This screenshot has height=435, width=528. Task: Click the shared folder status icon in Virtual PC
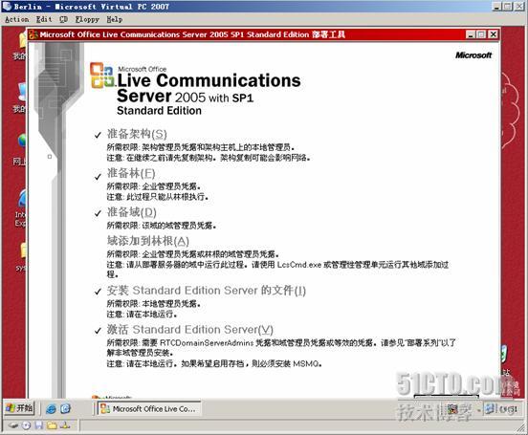pyautogui.click(x=52, y=425)
